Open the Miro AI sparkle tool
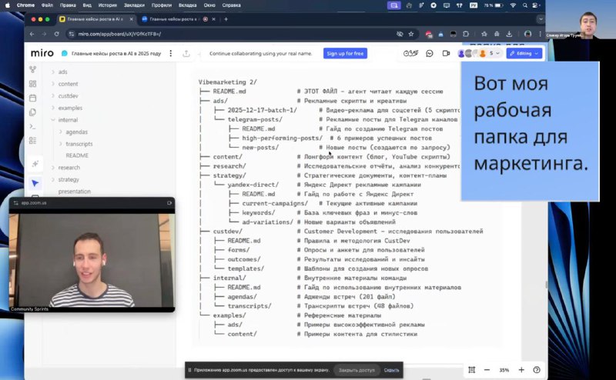The image size is (616, 380). 35,163
